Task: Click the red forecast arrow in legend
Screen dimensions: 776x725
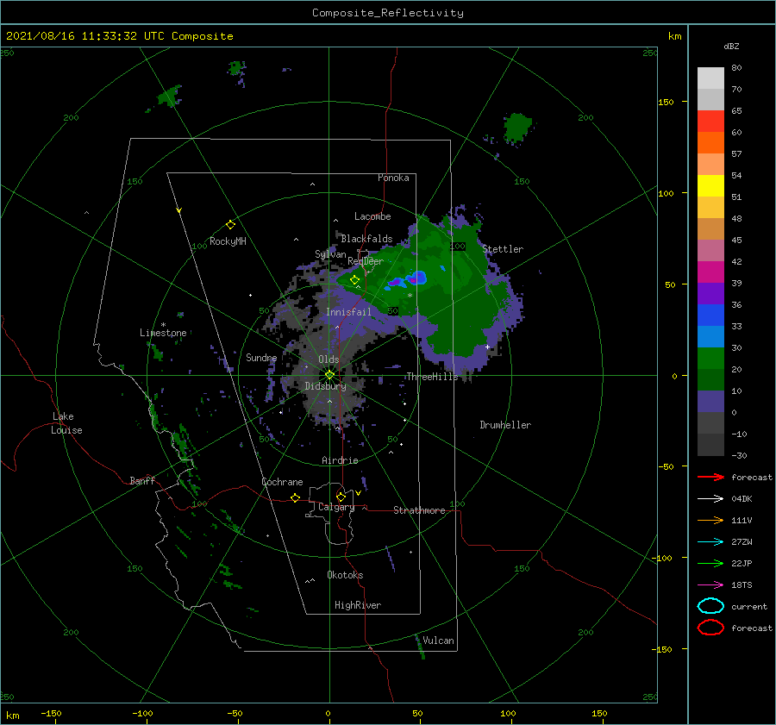Action: (x=710, y=477)
